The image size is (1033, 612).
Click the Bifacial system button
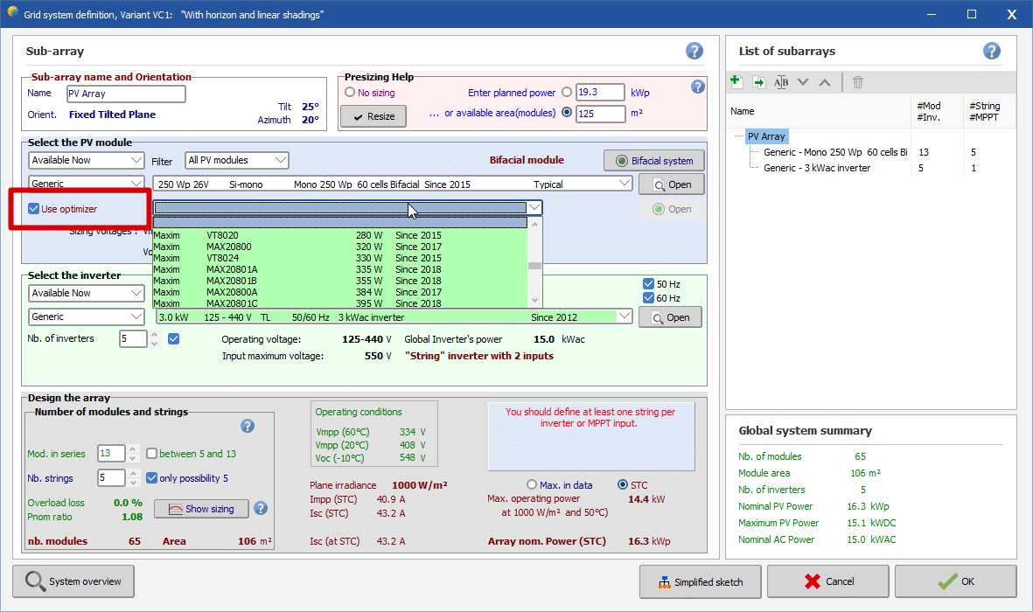point(653,161)
